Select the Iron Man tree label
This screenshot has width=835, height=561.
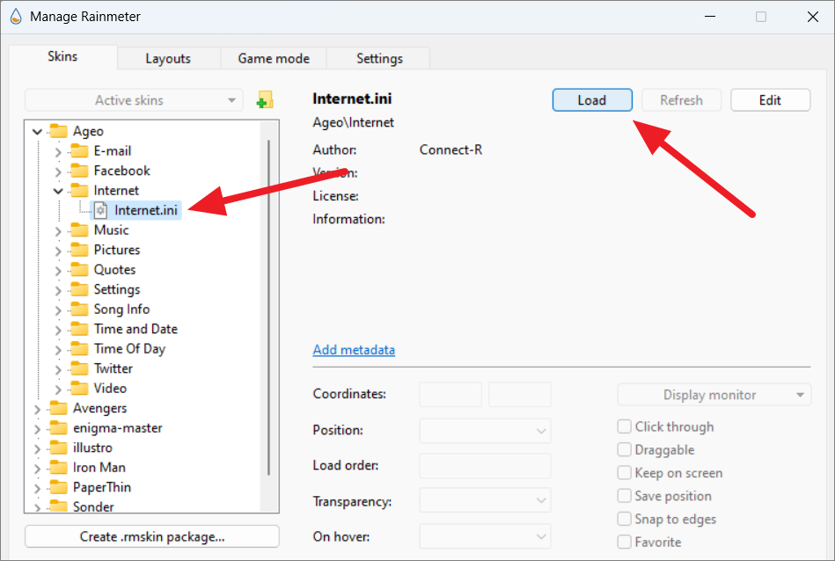coord(99,467)
